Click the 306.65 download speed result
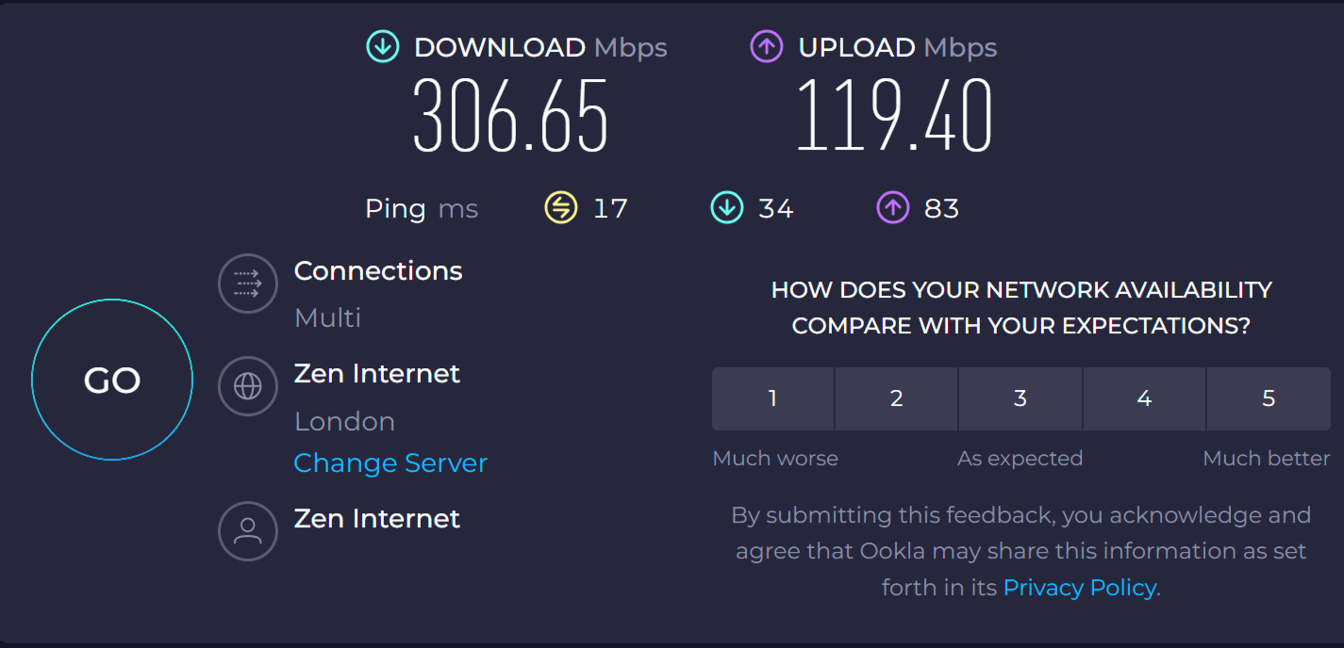 (x=511, y=117)
